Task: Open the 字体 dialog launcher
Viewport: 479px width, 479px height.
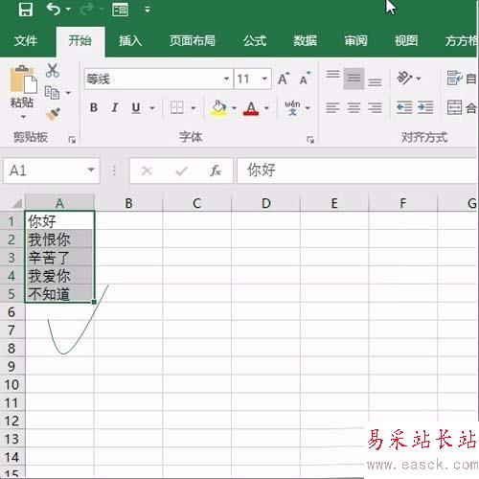Action: click(x=310, y=140)
